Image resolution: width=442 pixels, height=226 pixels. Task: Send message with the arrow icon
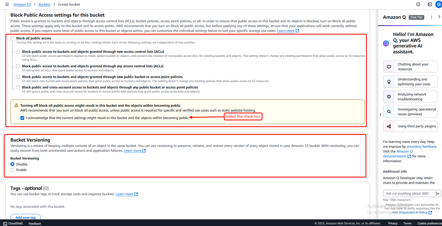437,194
